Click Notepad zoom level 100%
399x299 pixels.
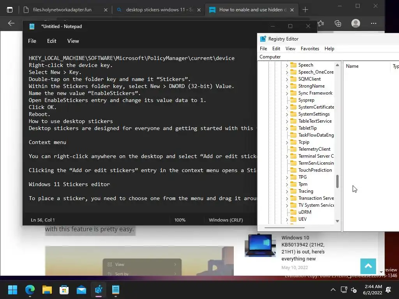[x=180, y=220]
